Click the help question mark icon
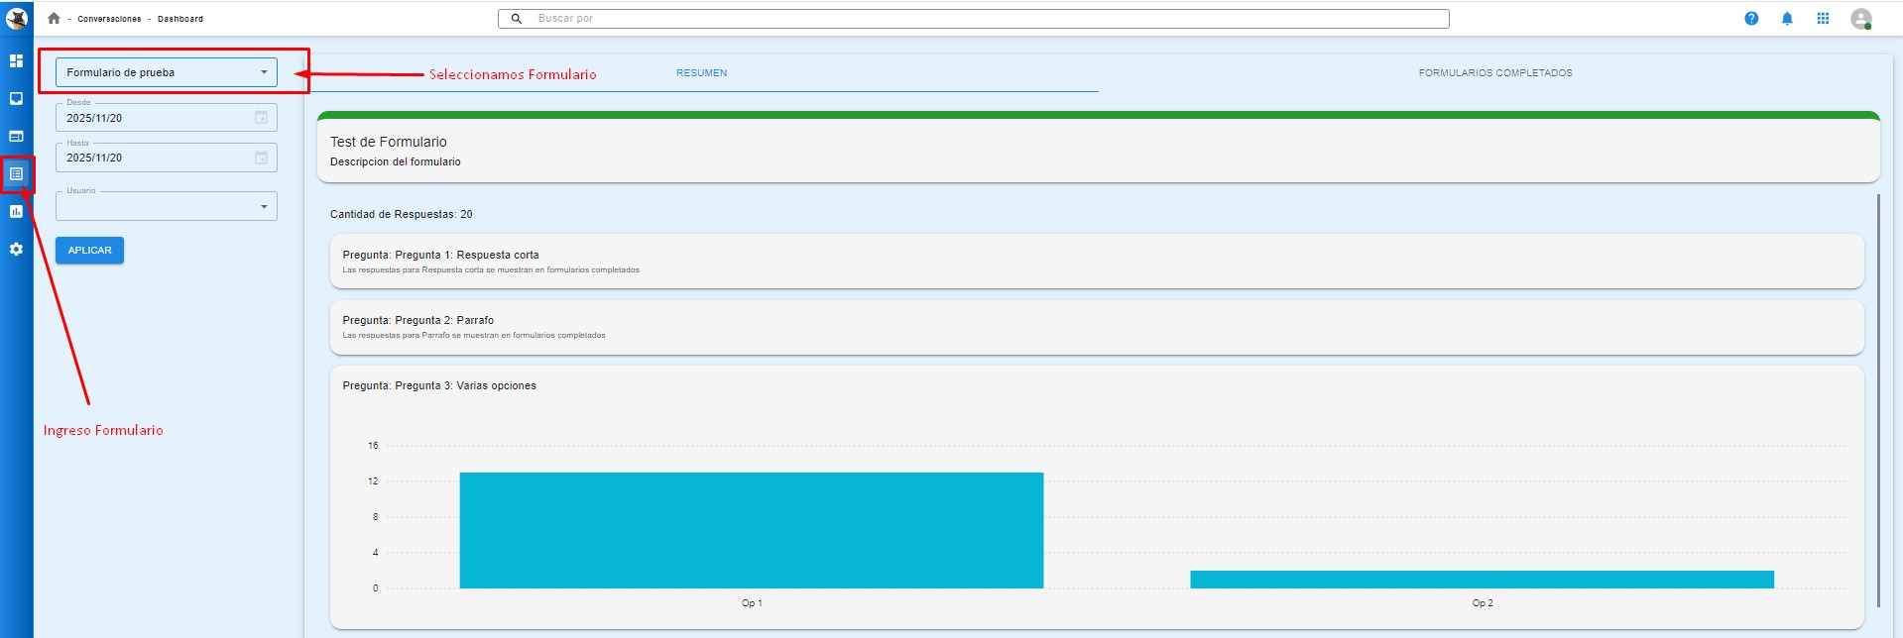This screenshot has width=1903, height=638. click(1751, 19)
